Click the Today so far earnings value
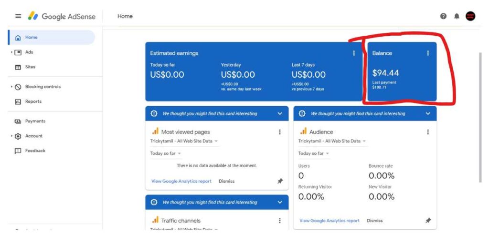The width and height of the screenshot is (489, 244). point(167,75)
